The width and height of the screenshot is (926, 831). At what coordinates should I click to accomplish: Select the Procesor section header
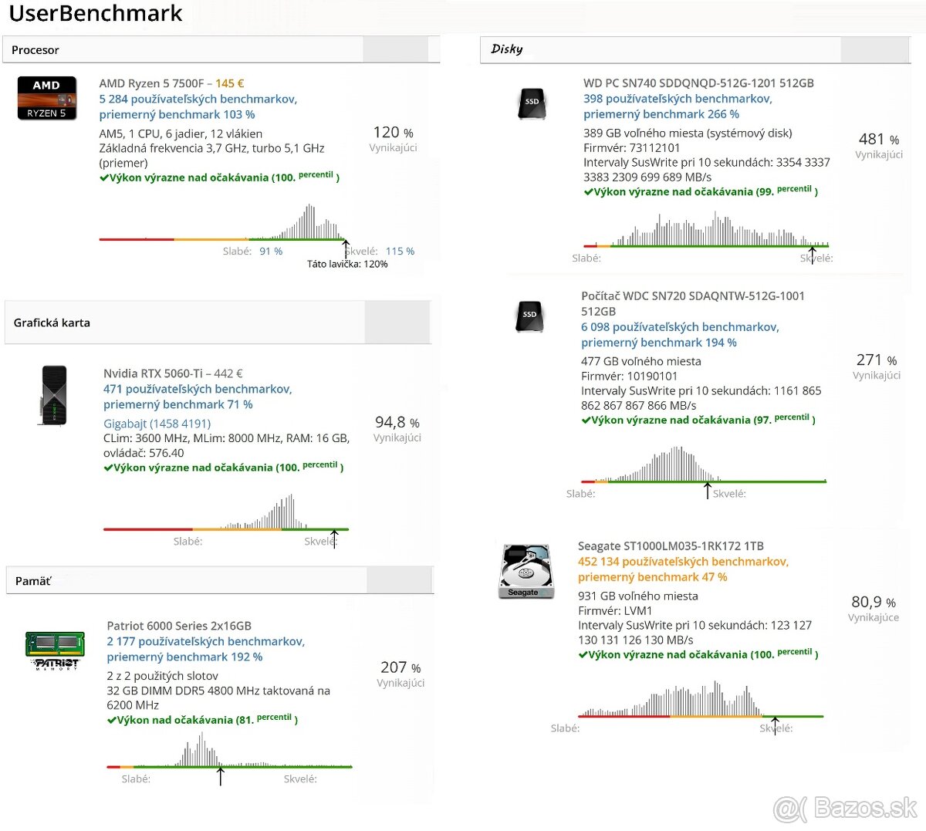click(35, 50)
